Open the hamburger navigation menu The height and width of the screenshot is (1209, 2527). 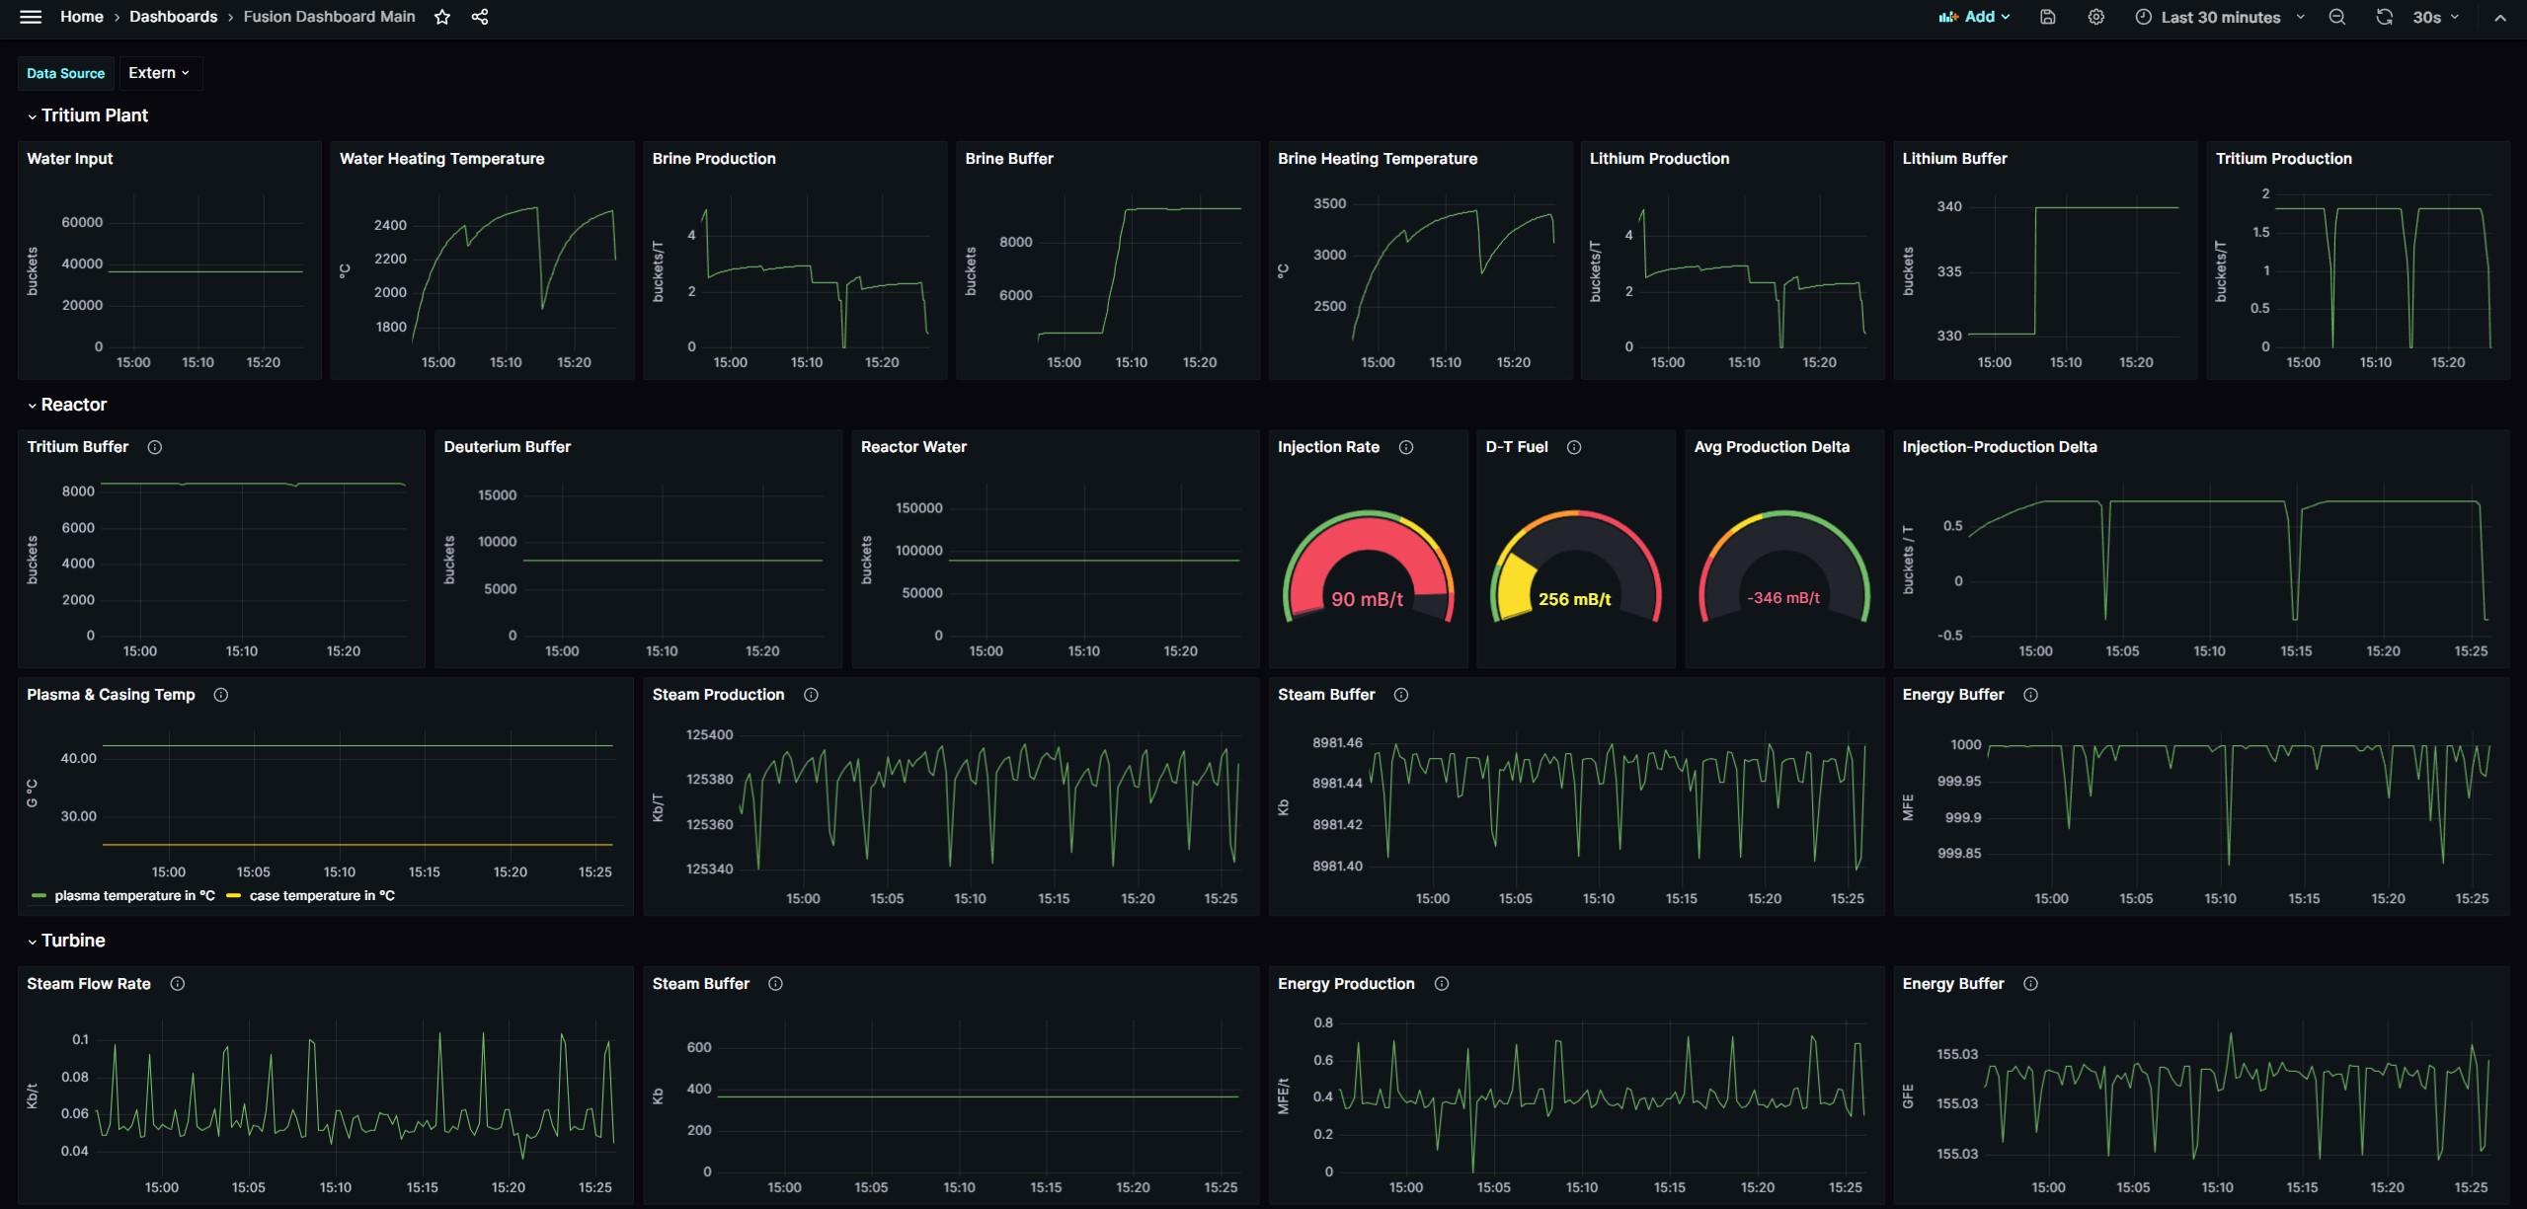click(31, 17)
